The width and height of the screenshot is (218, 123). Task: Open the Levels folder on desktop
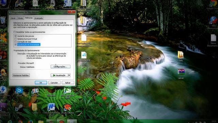click(35, 108)
